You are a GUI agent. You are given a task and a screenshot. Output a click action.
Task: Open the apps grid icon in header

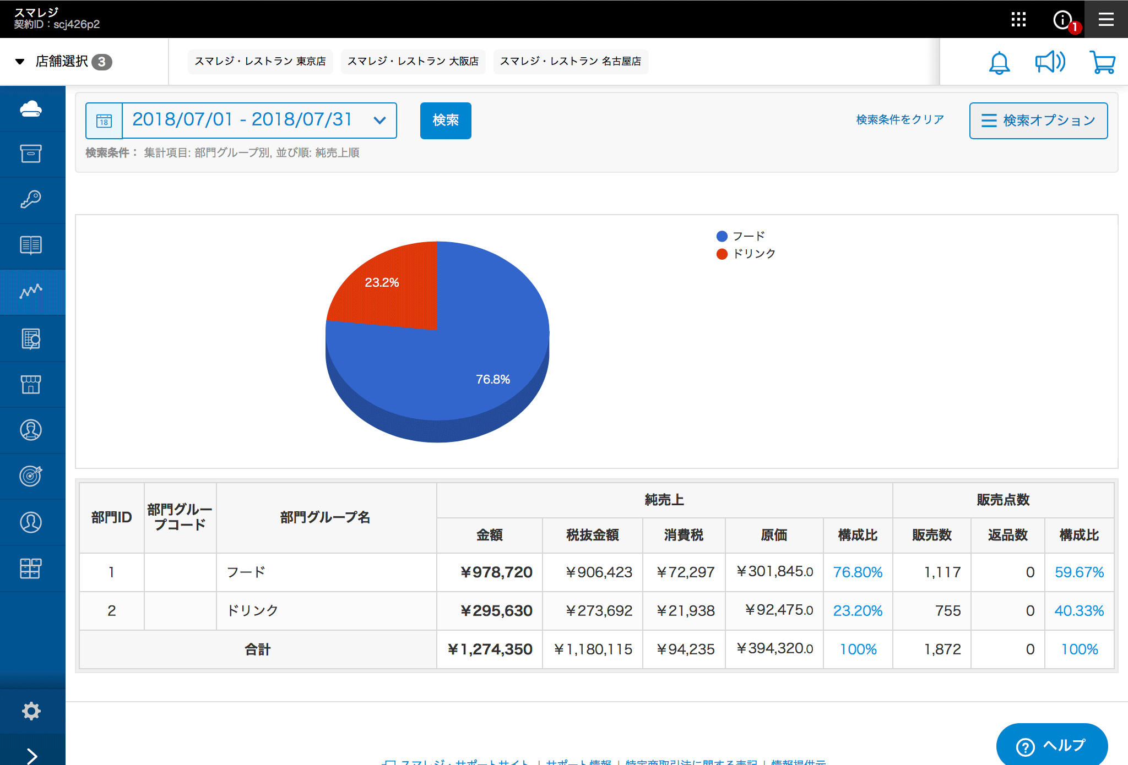coord(1018,19)
